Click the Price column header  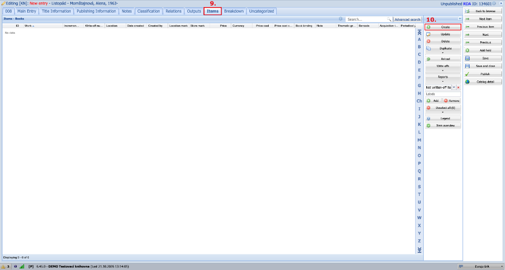pos(221,26)
